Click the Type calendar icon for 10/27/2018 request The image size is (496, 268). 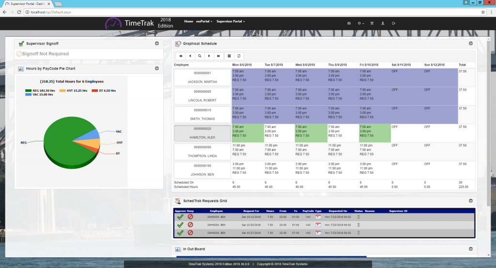(318, 233)
